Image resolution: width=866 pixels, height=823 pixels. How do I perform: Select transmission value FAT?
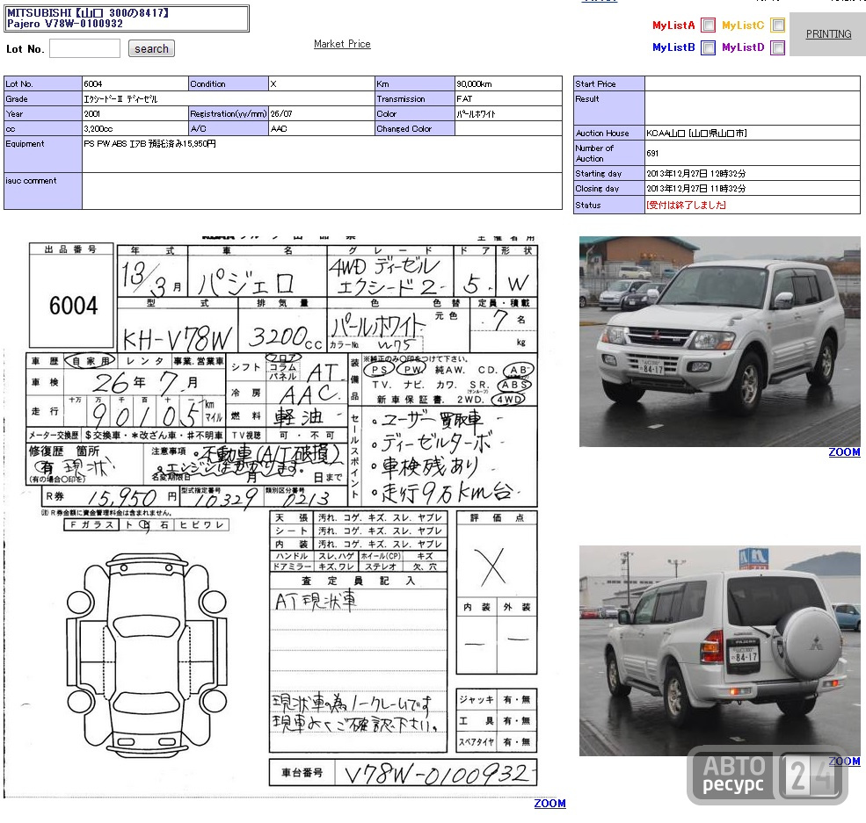tap(464, 98)
